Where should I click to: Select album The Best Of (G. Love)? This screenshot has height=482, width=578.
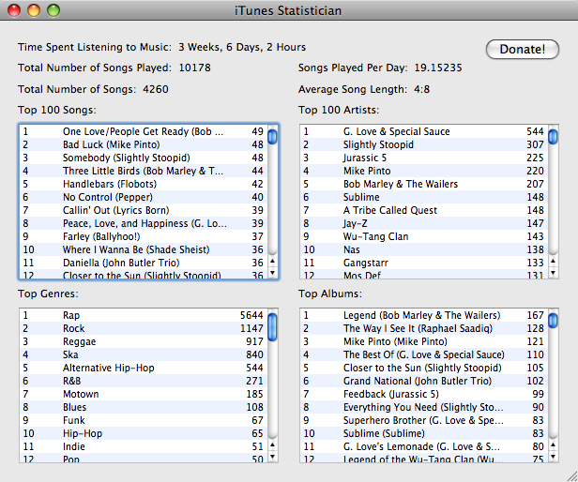click(x=424, y=354)
